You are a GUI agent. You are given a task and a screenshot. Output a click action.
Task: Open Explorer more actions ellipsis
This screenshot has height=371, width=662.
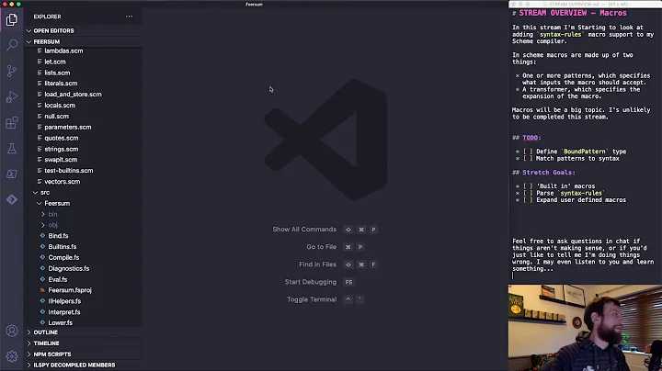coord(129,17)
